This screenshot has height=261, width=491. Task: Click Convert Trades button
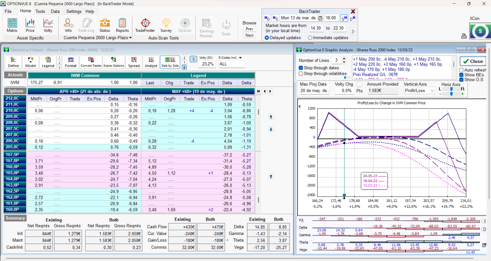(x=91, y=62)
